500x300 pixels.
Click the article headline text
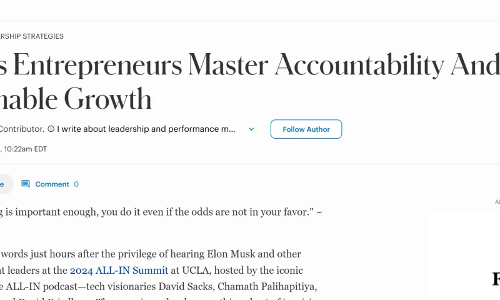(x=250, y=66)
